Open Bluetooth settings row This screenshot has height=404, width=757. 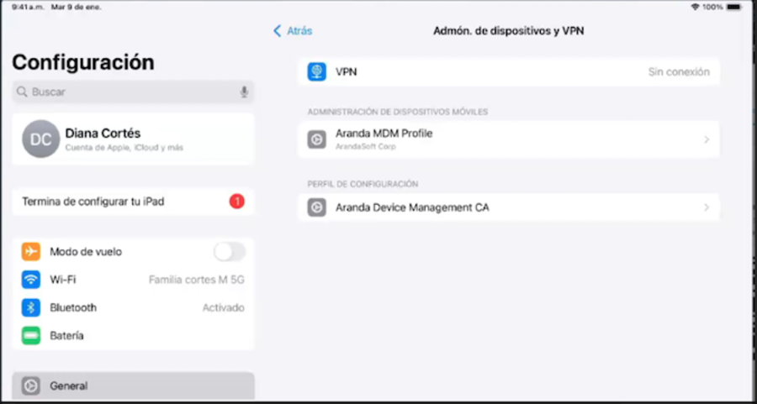click(x=133, y=307)
